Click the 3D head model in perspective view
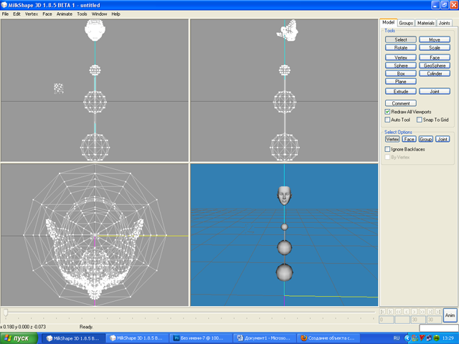The height and width of the screenshot is (344, 459). 285,194
